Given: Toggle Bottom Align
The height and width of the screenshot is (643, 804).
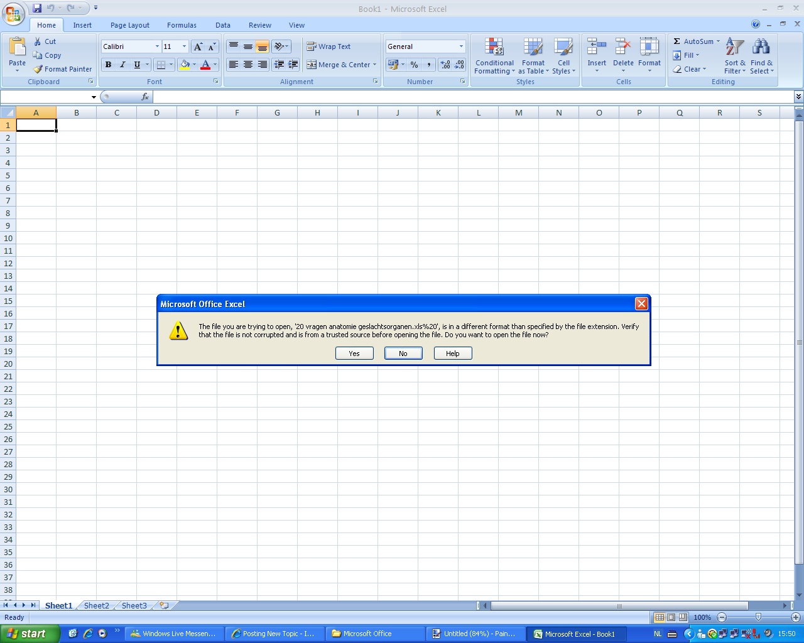Looking at the screenshot, I should coord(263,46).
